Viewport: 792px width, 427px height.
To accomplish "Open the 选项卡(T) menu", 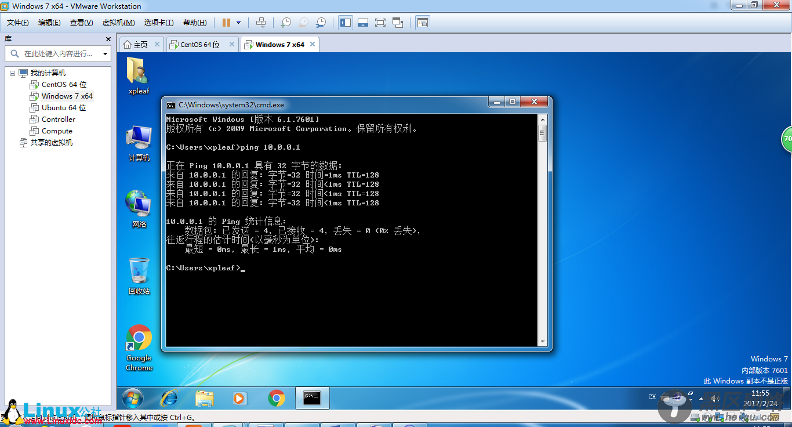I will (159, 23).
